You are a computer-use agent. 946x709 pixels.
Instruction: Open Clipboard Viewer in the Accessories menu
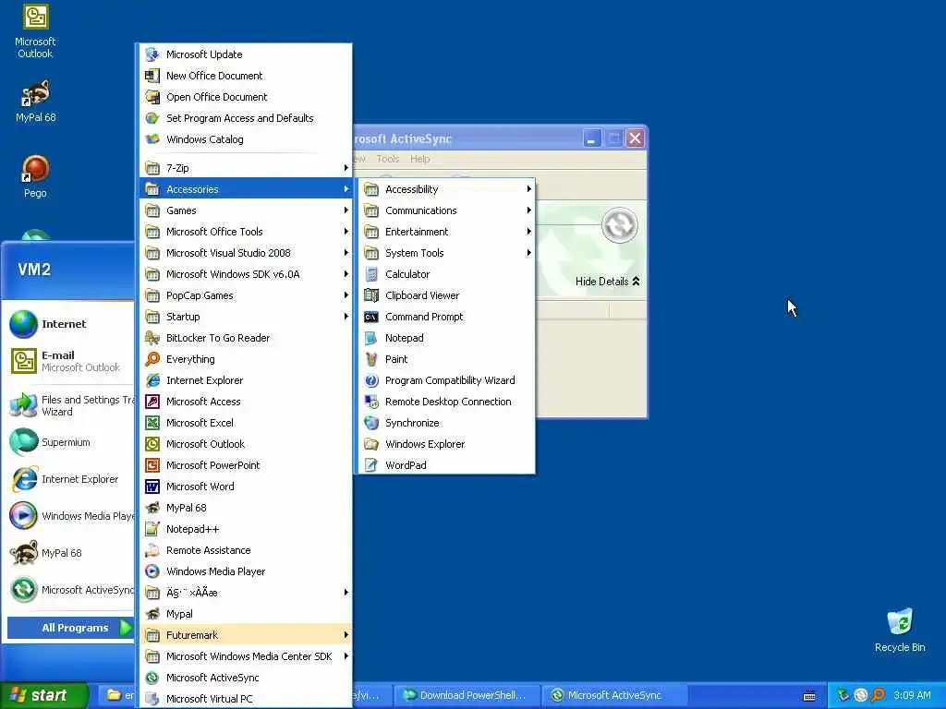[446, 295]
